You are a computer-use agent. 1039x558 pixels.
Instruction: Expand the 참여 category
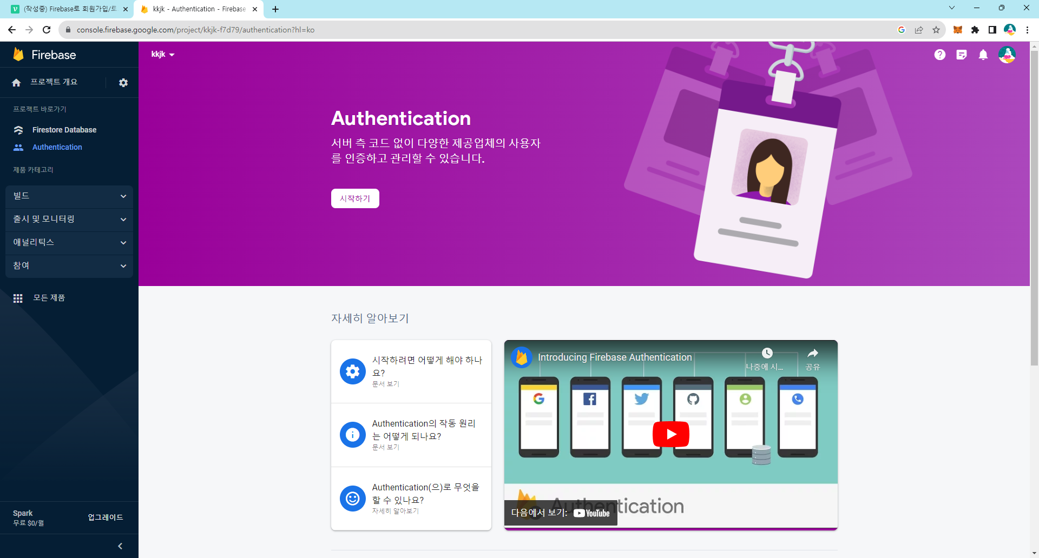tap(69, 266)
